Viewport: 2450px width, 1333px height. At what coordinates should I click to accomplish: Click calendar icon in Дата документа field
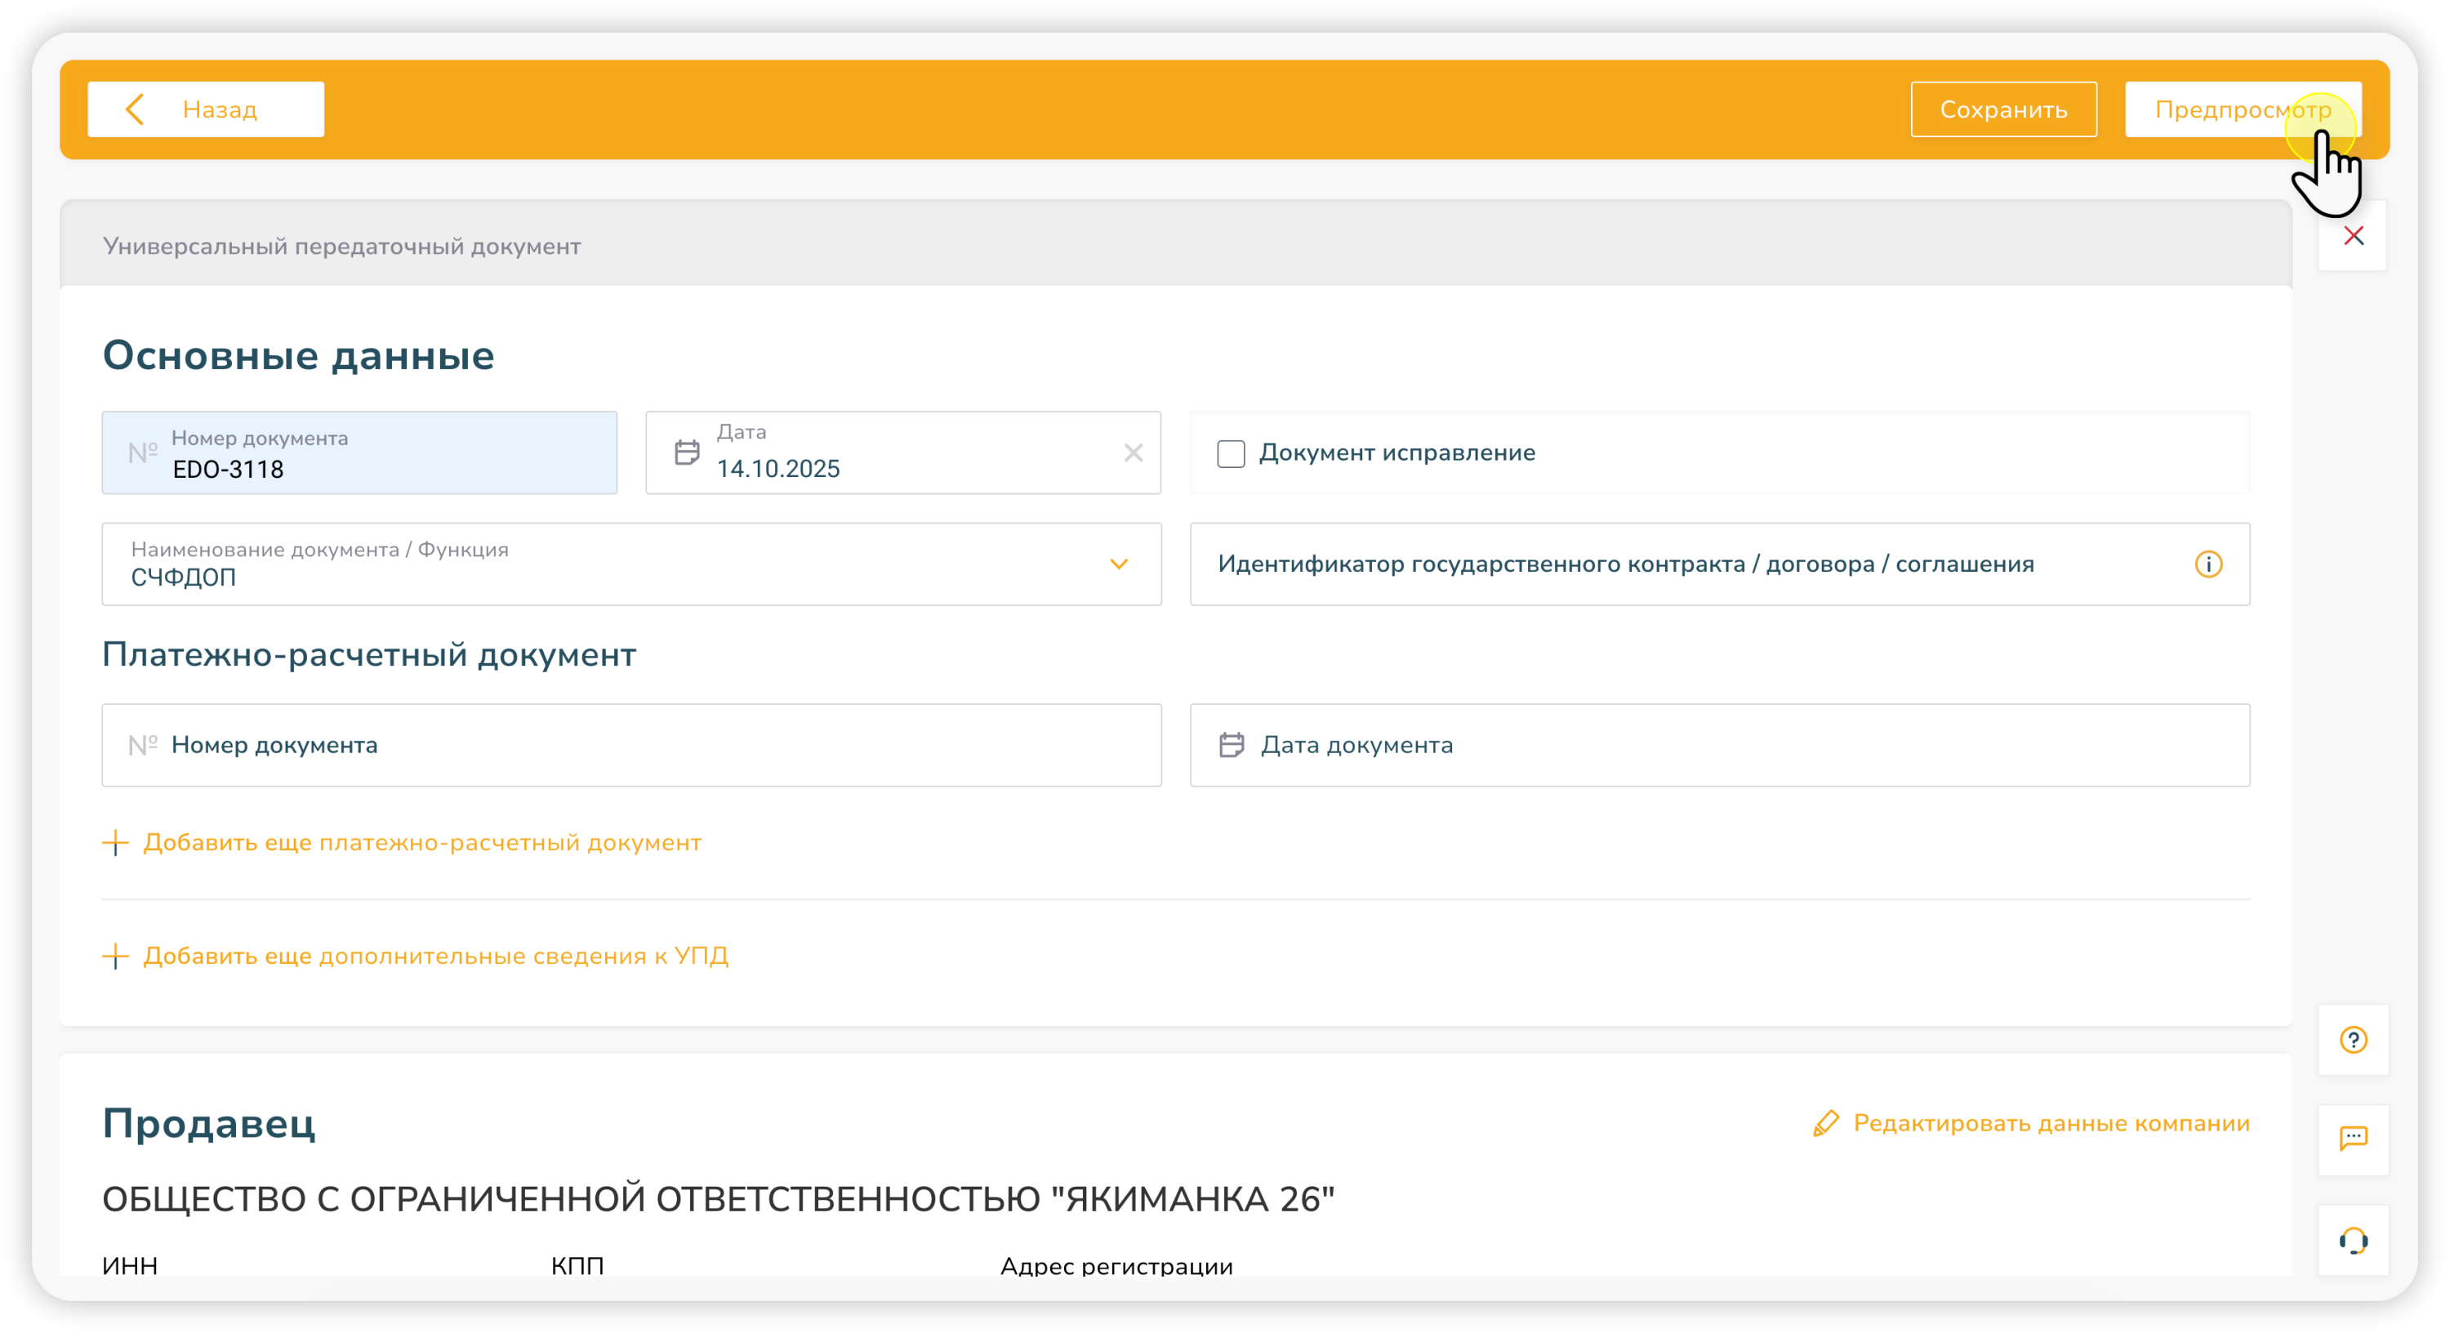(x=1232, y=745)
